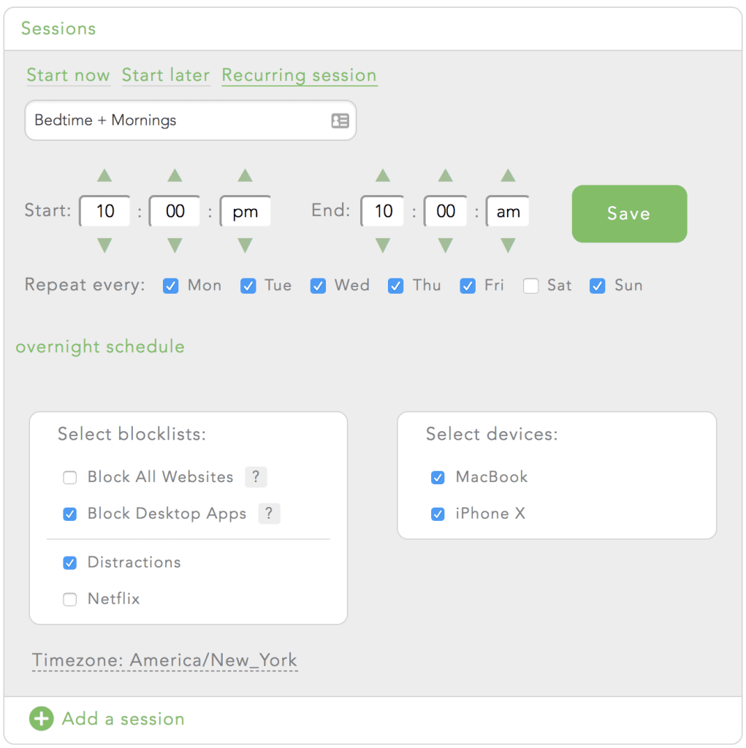Disable Block Desktop Apps blocklist
Viewport: 746px width, 748px height.
[69, 514]
